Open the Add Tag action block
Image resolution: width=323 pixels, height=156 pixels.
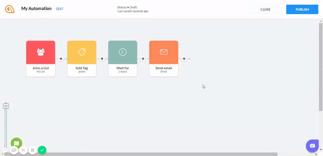pos(82,59)
